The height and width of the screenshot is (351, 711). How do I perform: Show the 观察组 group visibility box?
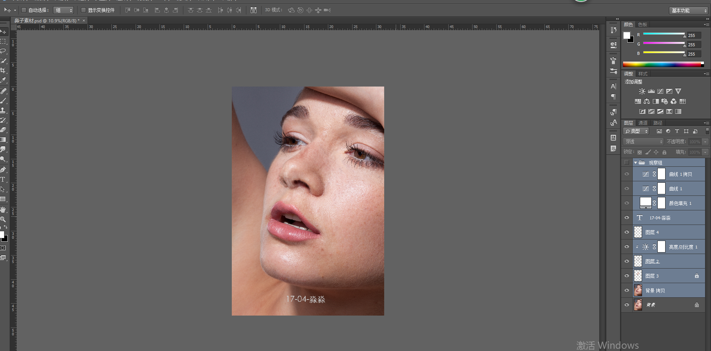coord(627,163)
